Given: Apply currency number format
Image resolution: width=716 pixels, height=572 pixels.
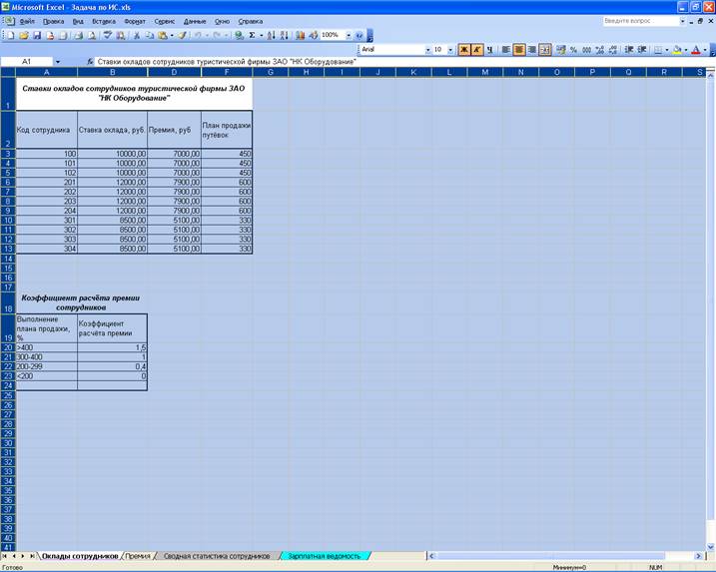Looking at the screenshot, I should pyautogui.click(x=561, y=49).
